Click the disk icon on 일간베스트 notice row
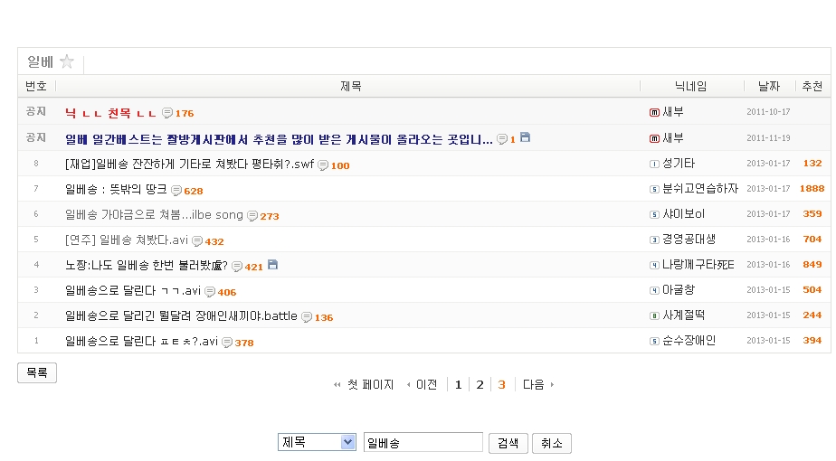The height and width of the screenshot is (461, 836). pyautogui.click(x=525, y=138)
